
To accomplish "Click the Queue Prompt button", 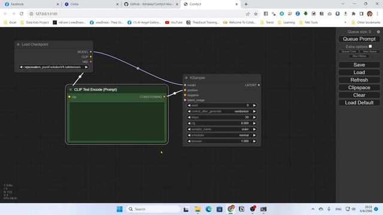I will tap(359, 39).
